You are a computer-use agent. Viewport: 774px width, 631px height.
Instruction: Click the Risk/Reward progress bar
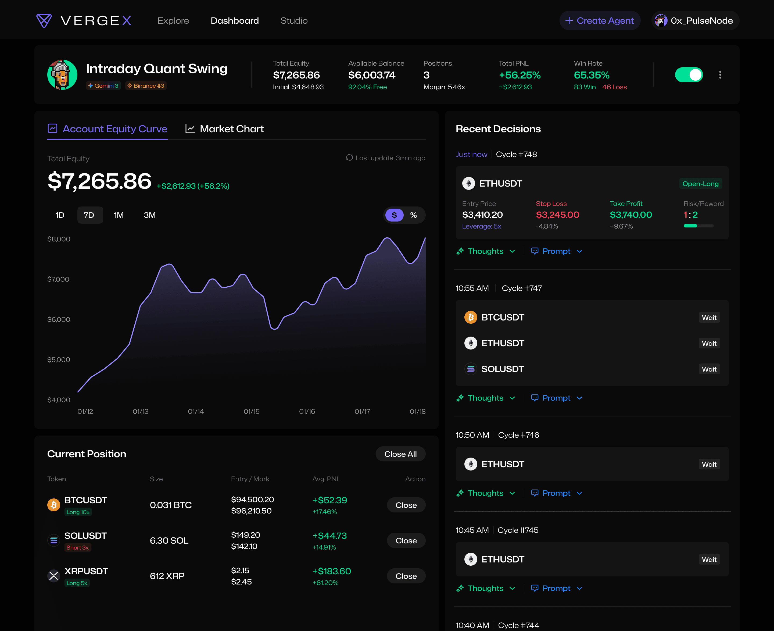698,226
